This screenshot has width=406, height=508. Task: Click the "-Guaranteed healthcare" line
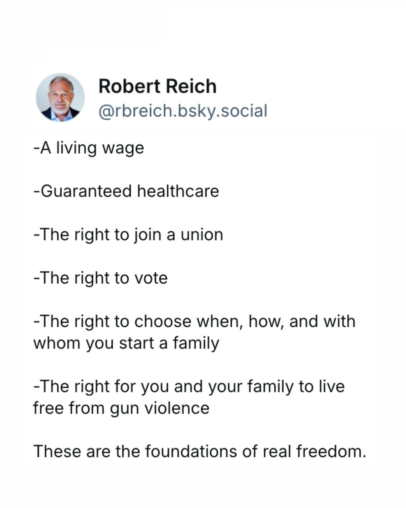point(126,191)
